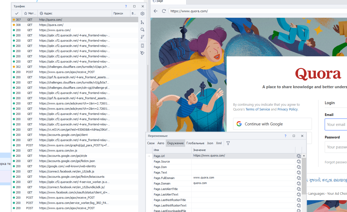Click the branch icon in traffic toolbar

tap(142, 22)
